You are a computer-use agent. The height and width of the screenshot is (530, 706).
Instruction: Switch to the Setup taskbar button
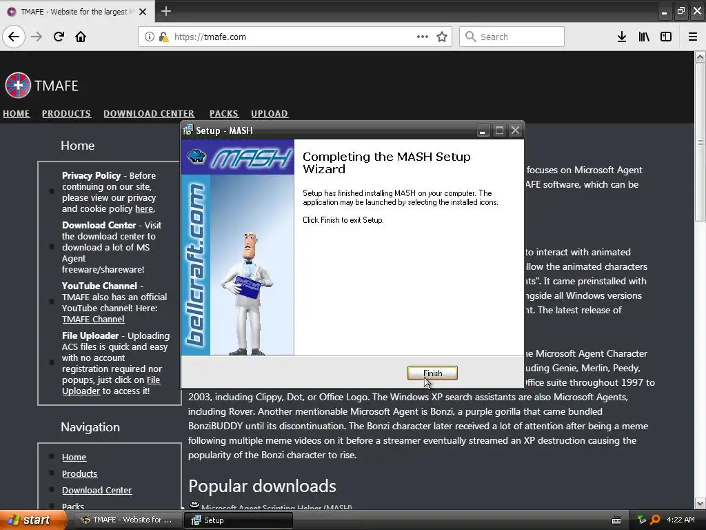coord(239,520)
